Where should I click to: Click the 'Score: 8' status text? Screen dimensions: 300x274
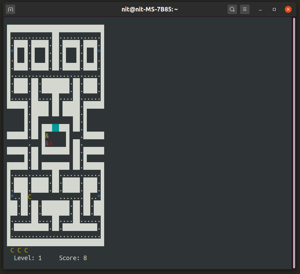click(73, 258)
